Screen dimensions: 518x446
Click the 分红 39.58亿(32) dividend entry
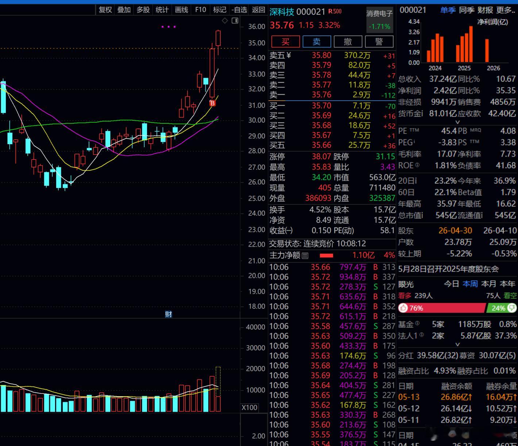(427, 355)
